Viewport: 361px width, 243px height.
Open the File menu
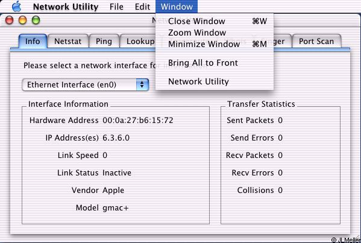click(116, 7)
